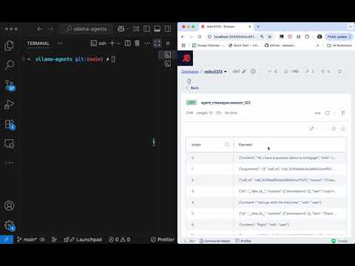The width and height of the screenshot is (355, 266).
Task: Show database info icon
Action: coord(253,72)
